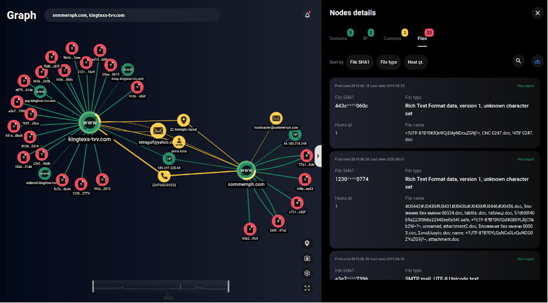Click the location pin map control

tap(307, 243)
